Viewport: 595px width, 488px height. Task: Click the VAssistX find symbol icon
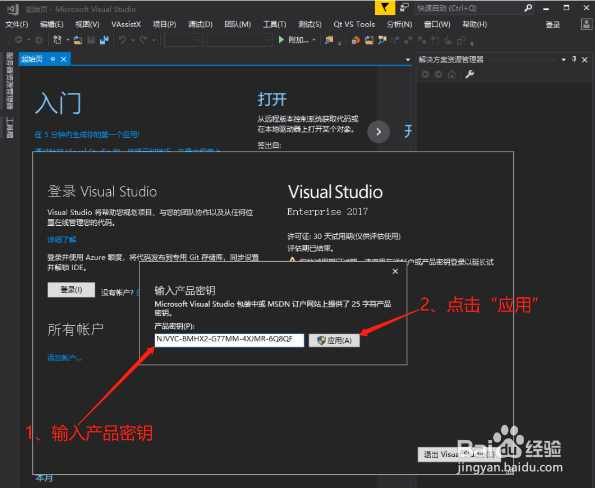pos(382,40)
